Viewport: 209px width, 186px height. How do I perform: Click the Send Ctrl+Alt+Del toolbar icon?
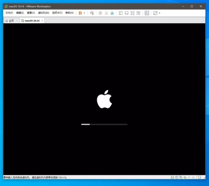coord(92,13)
